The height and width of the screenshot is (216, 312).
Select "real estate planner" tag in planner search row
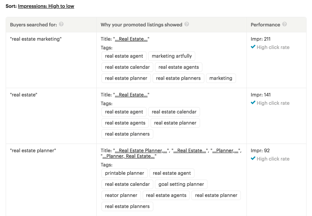tap(216, 195)
